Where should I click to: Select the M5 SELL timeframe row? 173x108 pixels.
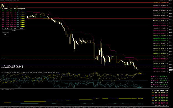point(14,13)
